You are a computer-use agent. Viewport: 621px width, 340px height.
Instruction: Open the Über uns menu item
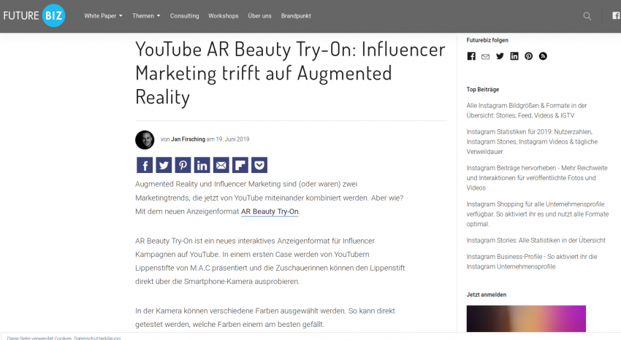click(x=260, y=16)
